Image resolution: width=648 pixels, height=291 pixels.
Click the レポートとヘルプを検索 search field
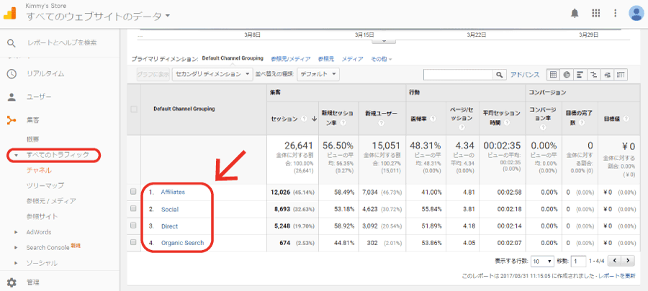coord(62,43)
